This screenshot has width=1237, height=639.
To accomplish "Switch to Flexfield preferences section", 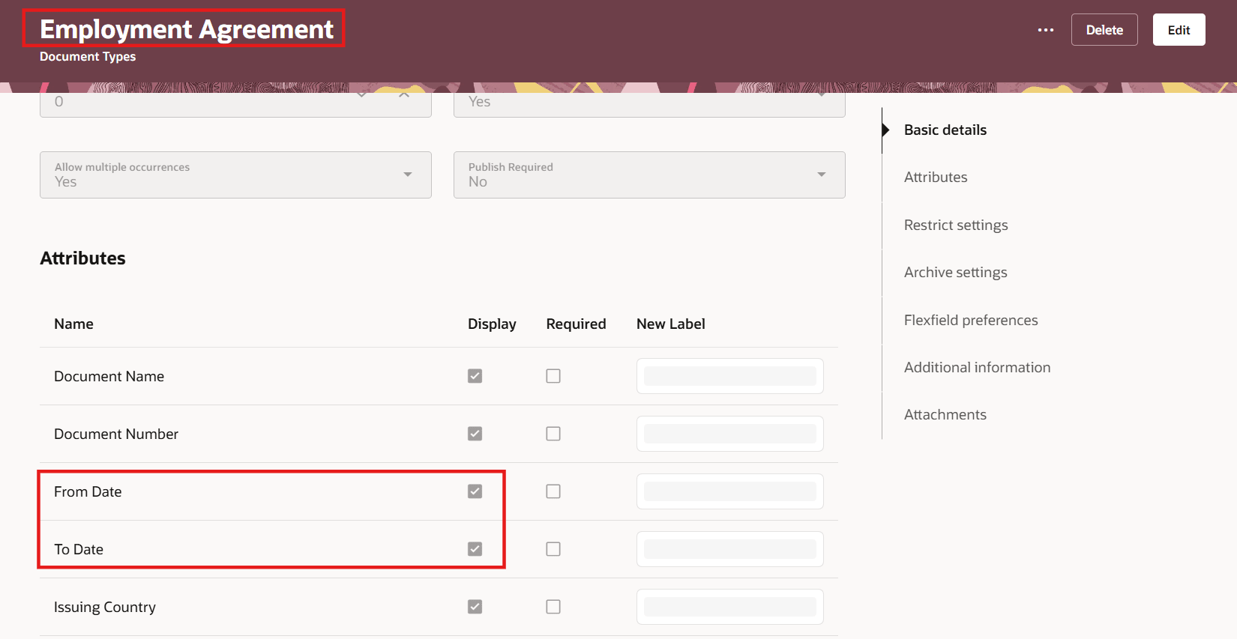I will click(x=971, y=320).
